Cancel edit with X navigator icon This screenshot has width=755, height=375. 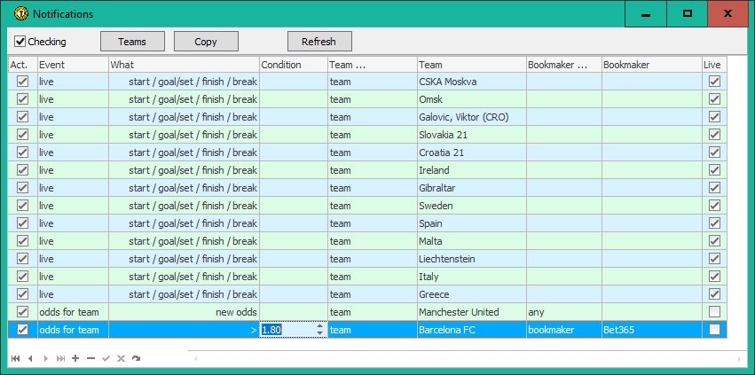(121, 358)
